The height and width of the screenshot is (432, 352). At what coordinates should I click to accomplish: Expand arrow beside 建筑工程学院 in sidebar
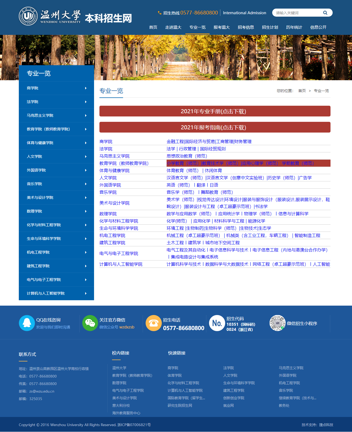pyautogui.click(x=86, y=266)
